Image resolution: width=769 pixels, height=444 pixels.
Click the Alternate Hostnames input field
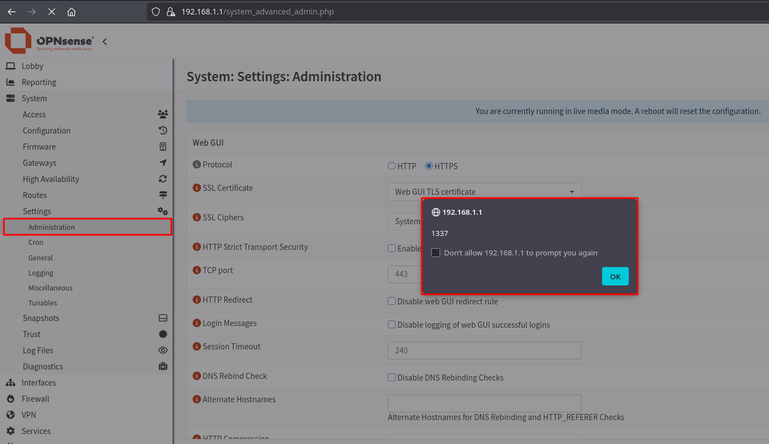coord(484,403)
